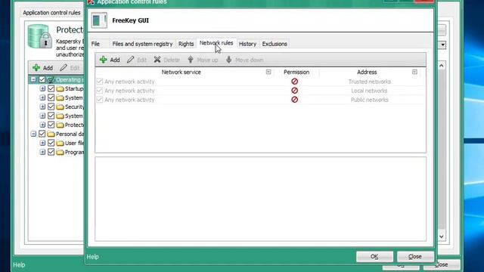
Task: Select the Public networks address cell
Action: click(x=370, y=100)
